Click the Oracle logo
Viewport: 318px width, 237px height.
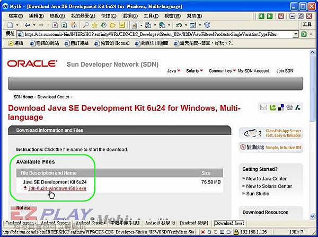(x=32, y=63)
